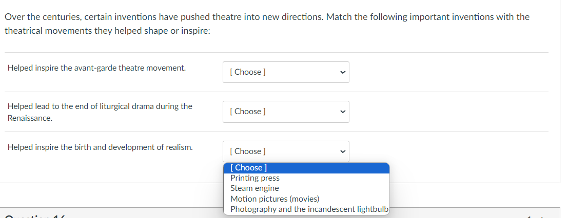Choose Steam engine option
The width and height of the screenshot is (568, 218).
coord(254,188)
